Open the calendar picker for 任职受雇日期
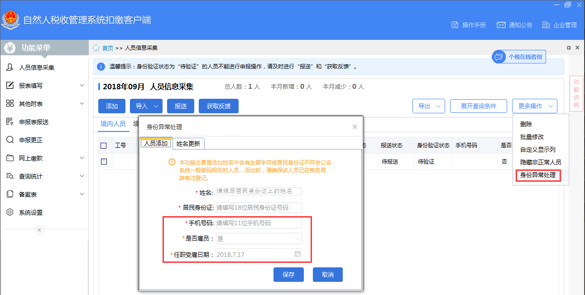This screenshot has height=295, width=585. click(297, 254)
